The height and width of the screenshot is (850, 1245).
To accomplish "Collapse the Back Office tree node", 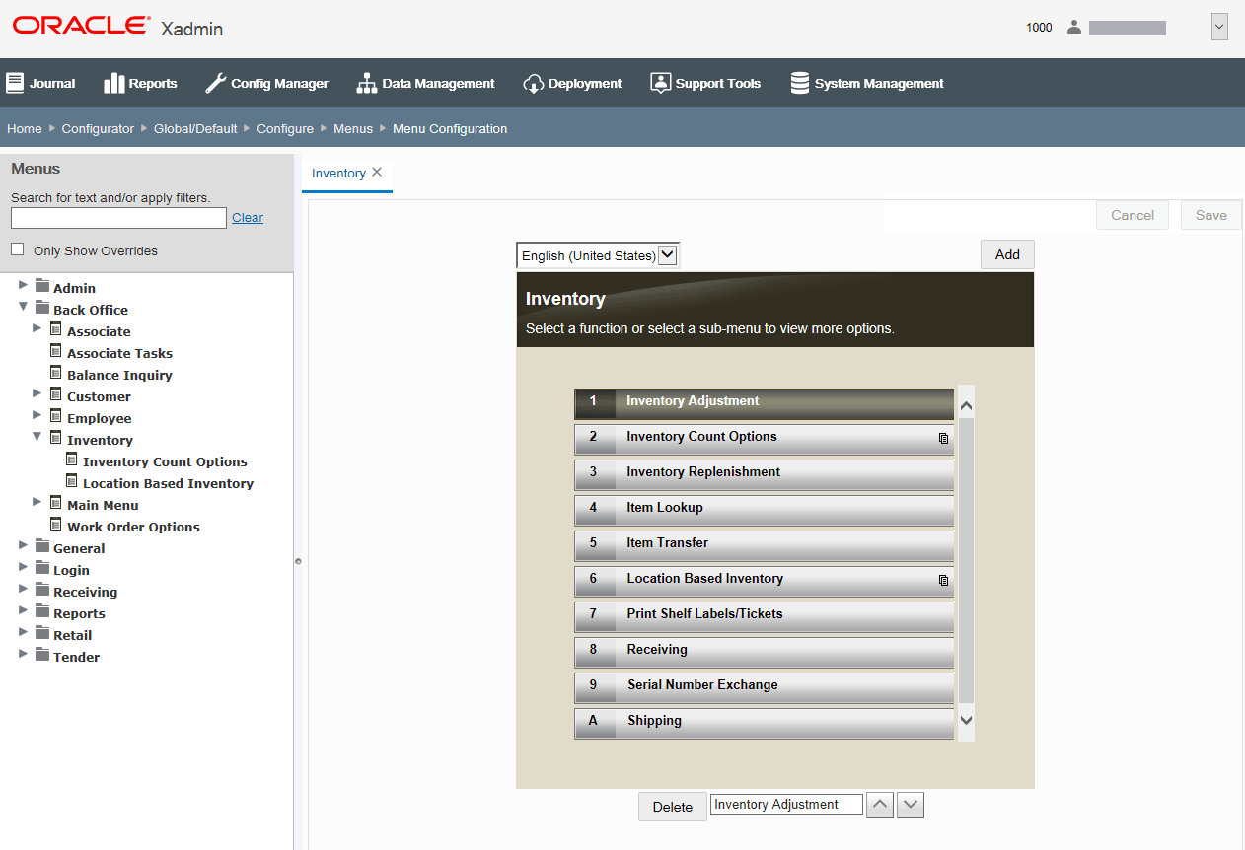I will [x=24, y=307].
